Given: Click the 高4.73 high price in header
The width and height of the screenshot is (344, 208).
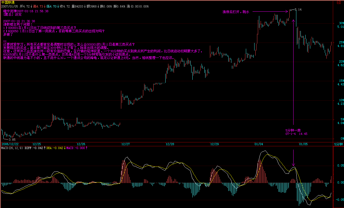Looking at the screenshot, I should (x=38, y=6).
